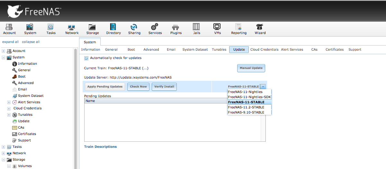Expand the Alert Services tree node
The image size is (386, 169).
[9, 102]
